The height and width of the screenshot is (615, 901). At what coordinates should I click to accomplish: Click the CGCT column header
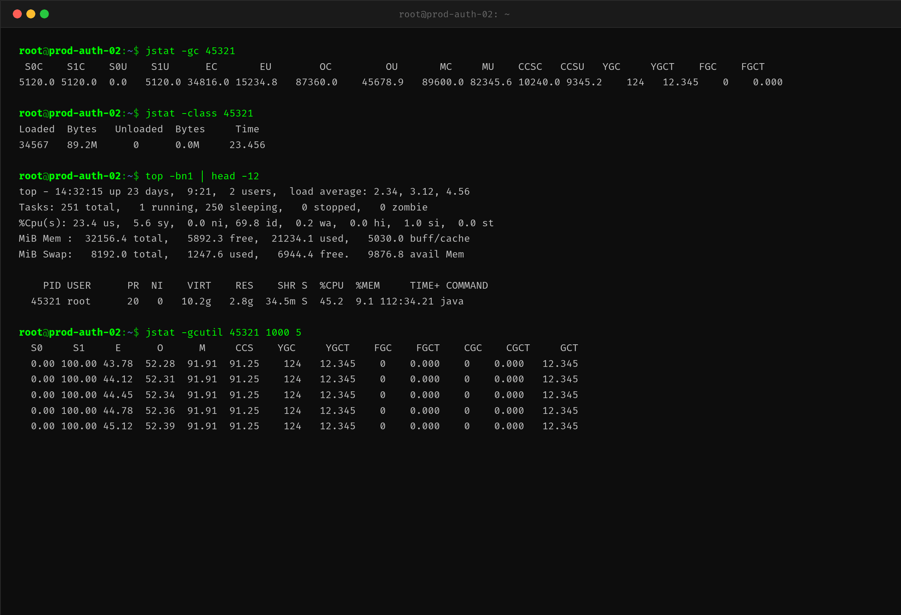pyautogui.click(x=518, y=348)
